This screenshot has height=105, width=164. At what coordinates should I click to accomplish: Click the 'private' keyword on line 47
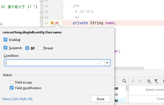click(x=80, y=23)
